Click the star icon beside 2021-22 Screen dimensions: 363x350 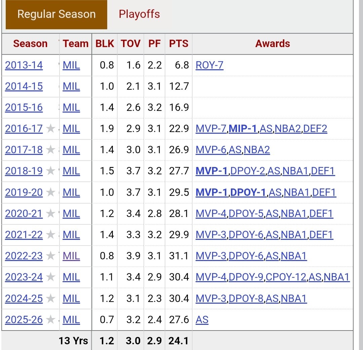pos(50,234)
